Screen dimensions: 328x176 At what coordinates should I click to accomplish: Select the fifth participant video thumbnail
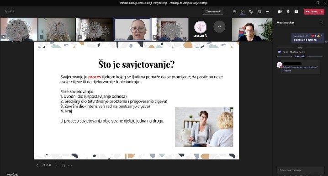170,29
